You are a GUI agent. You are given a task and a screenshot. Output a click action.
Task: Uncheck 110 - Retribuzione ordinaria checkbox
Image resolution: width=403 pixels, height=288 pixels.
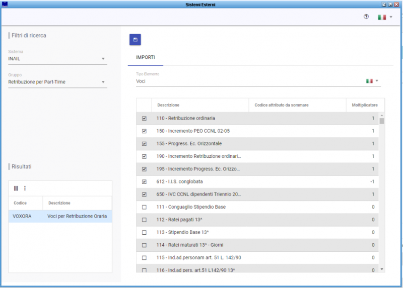[x=144, y=119]
